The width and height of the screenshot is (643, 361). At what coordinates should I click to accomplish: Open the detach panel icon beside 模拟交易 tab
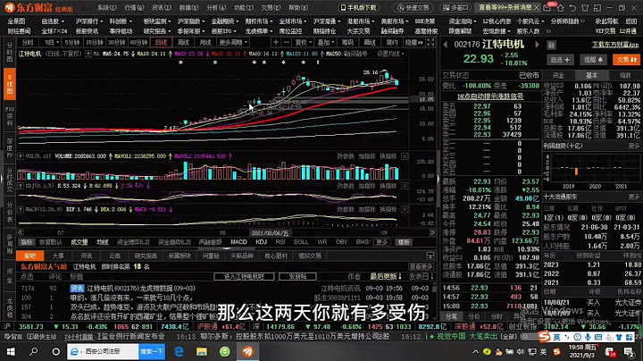(x=430, y=256)
